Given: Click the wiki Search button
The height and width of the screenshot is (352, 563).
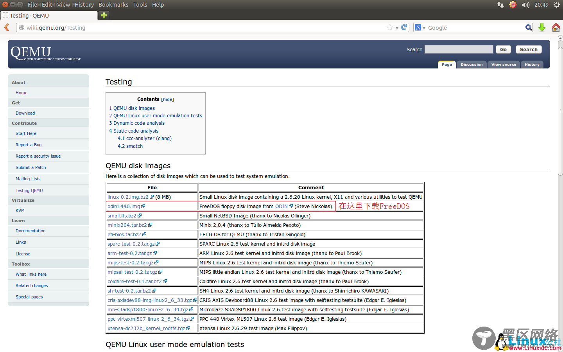Looking at the screenshot, I should [529, 49].
